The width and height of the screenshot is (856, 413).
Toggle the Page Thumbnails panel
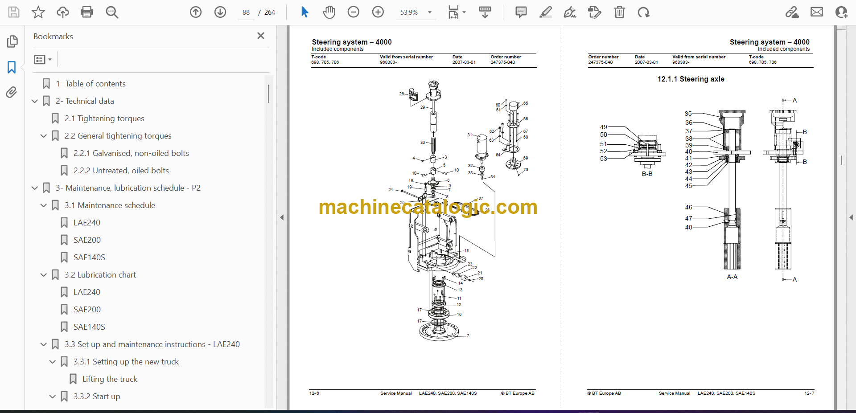pyautogui.click(x=12, y=41)
